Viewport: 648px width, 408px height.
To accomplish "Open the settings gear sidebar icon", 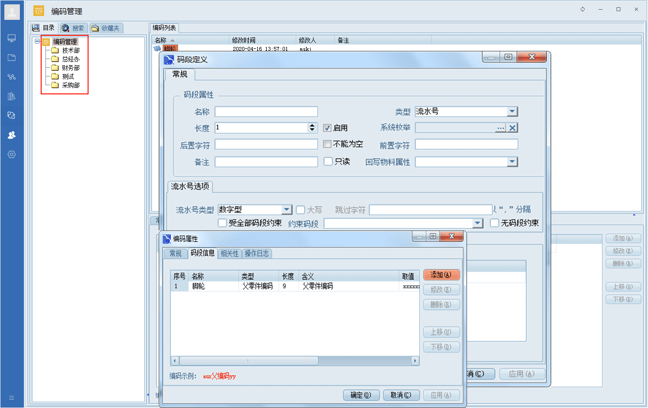I will [x=12, y=154].
